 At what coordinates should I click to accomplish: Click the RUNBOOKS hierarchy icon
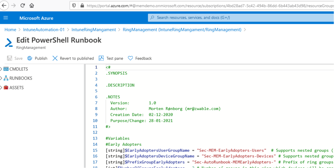pyautogui.click(x=6, y=78)
